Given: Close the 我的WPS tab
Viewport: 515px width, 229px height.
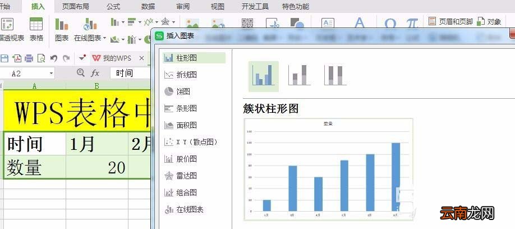Looking at the screenshot, I should 141,58.
